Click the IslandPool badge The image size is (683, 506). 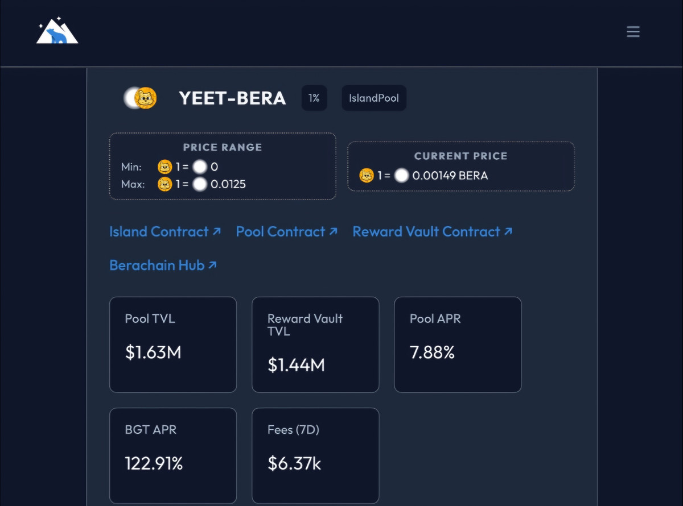click(x=373, y=98)
